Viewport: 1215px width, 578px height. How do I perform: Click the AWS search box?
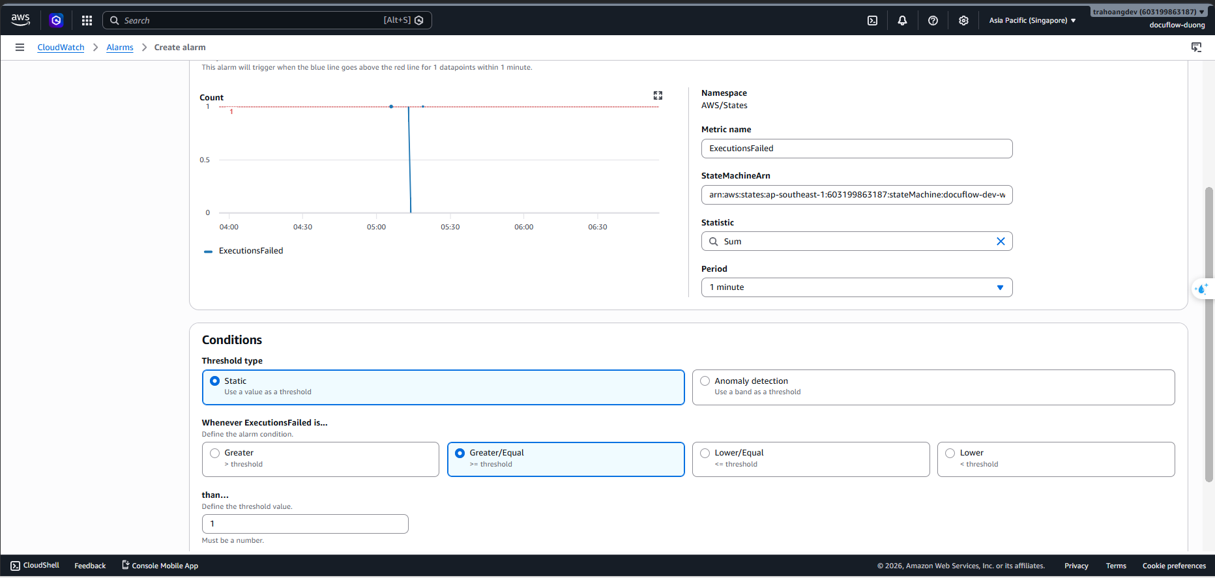click(267, 20)
